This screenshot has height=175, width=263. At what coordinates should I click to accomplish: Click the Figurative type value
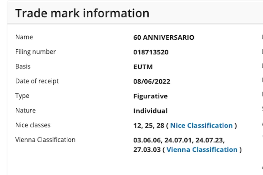tap(150, 96)
